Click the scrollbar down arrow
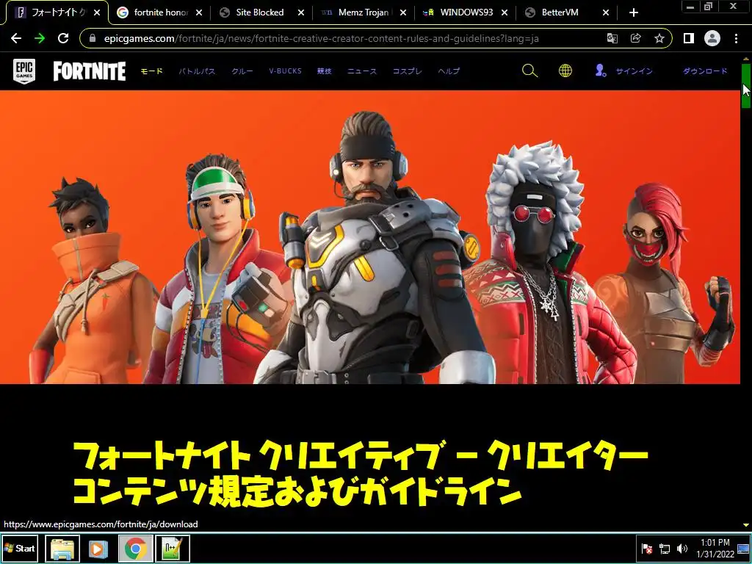 [746, 525]
